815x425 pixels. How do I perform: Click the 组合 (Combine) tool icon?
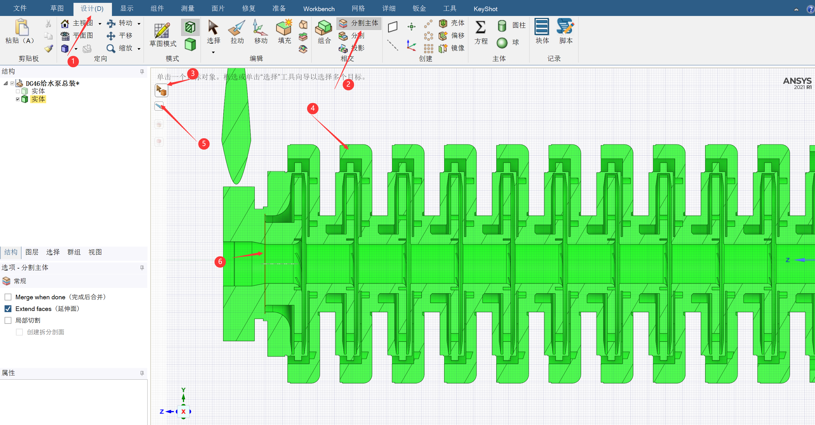[324, 28]
